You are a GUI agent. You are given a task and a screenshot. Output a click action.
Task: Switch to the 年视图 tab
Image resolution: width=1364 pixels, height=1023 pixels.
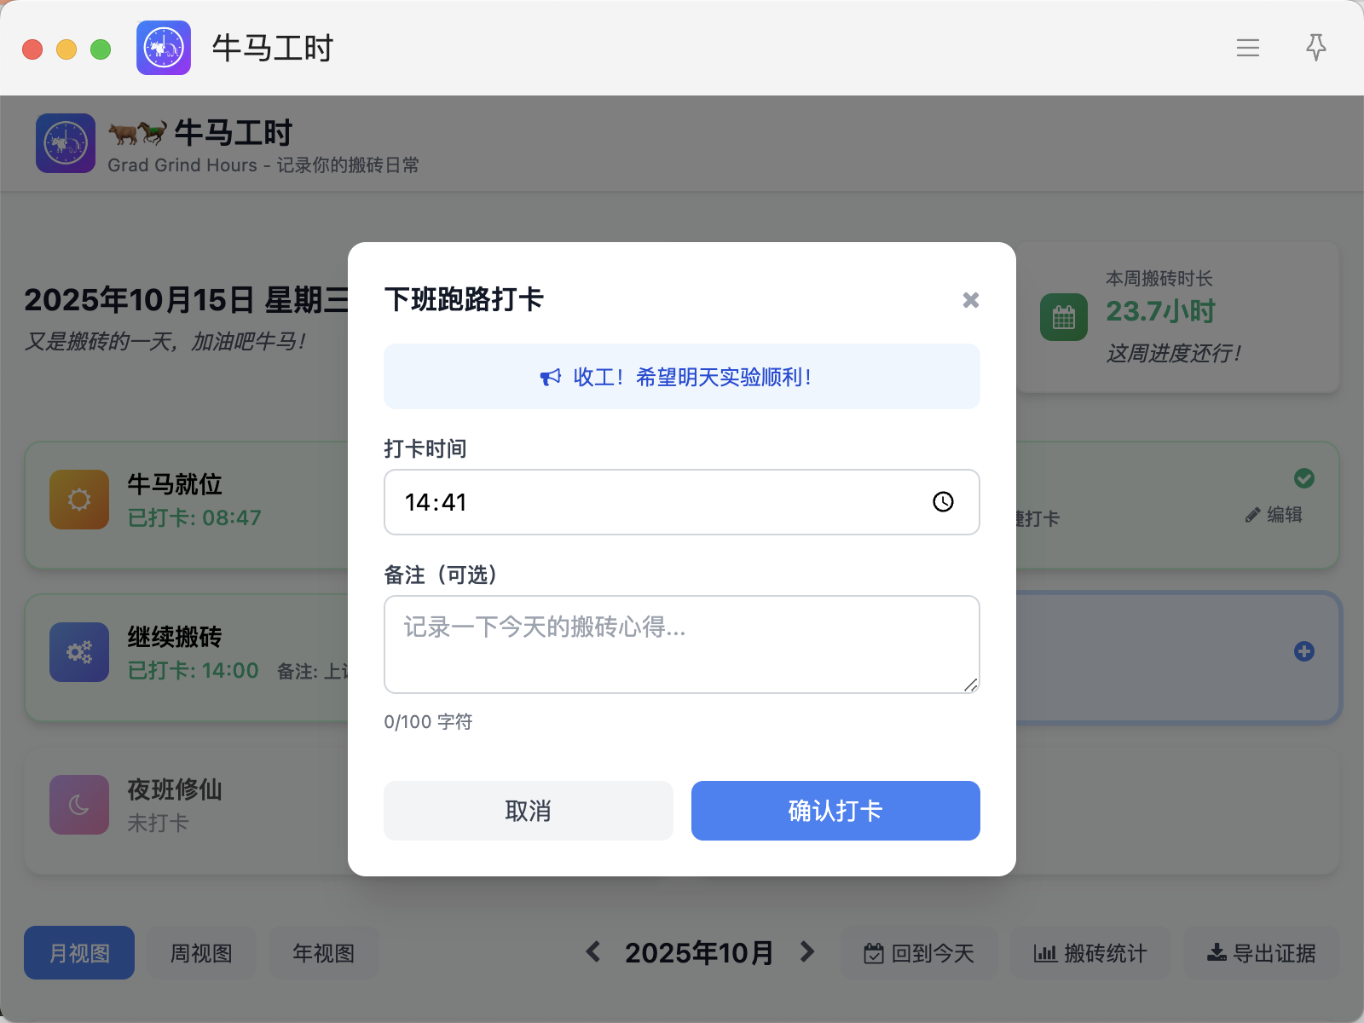click(323, 953)
